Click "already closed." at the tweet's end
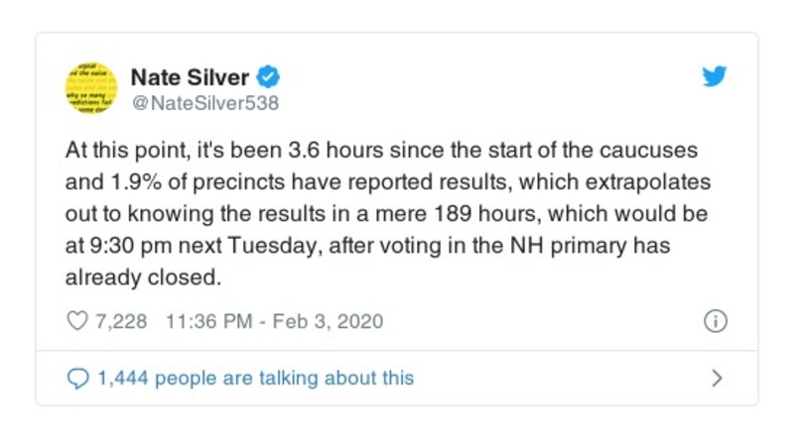 pos(142,278)
